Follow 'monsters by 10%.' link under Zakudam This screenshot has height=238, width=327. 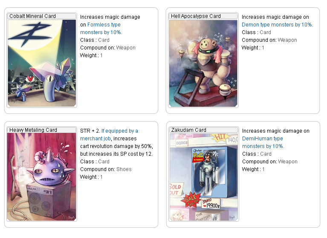coord(263,146)
